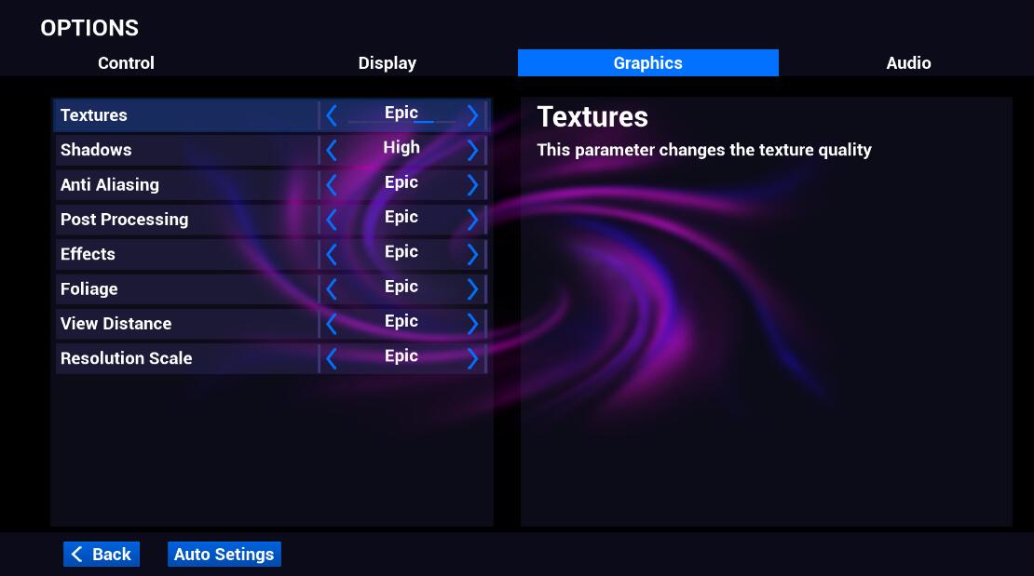Decrease View Distance with left chevron

tap(332, 324)
